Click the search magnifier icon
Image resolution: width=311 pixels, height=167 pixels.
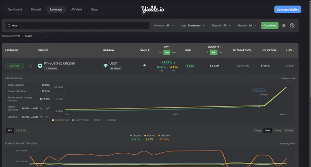click(x=9, y=26)
